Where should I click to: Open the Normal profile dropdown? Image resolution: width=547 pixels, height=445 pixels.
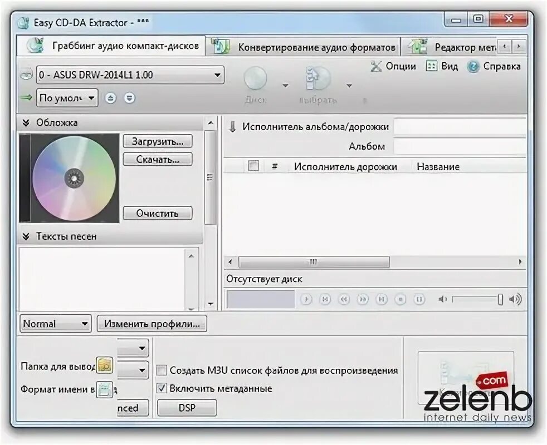click(x=56, y=324)
